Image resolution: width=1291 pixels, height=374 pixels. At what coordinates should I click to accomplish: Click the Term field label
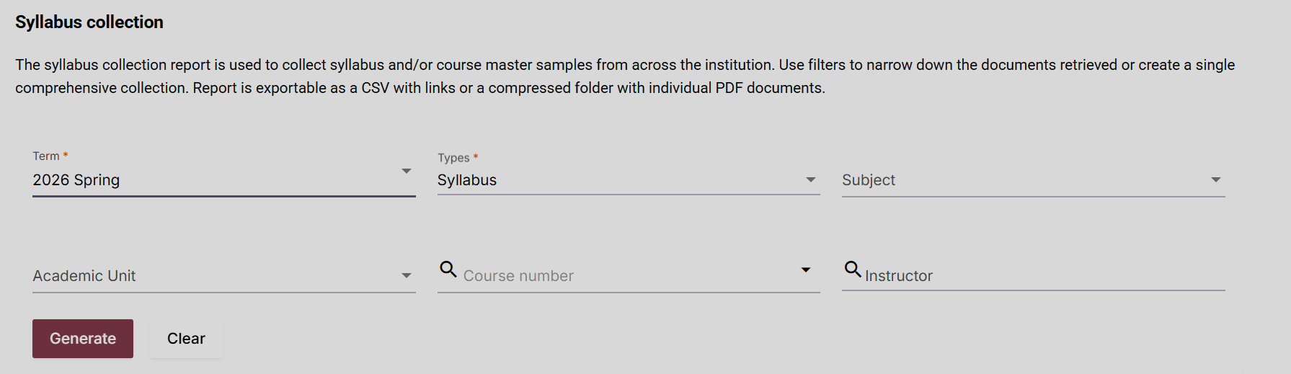46,156
